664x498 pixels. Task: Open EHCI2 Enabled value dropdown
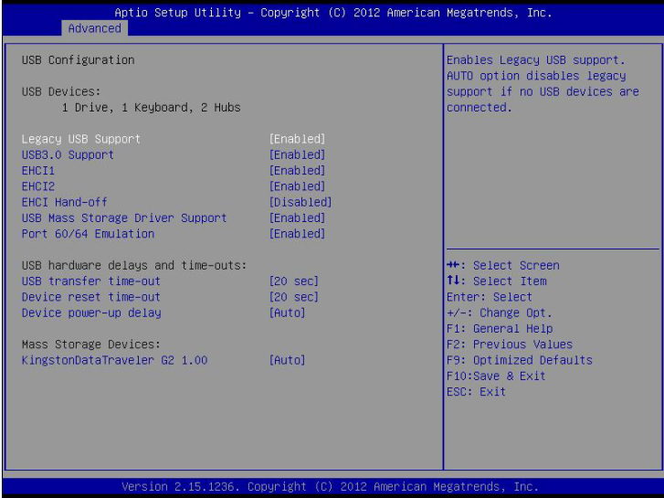pos(297,186)
